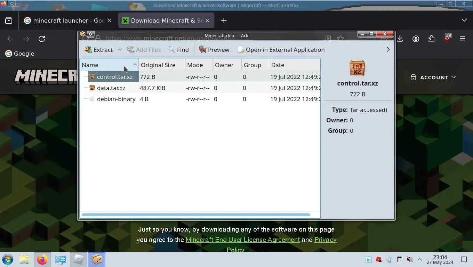This screenshot has width=473, height=267.
Task: Close the minecraft launcher Google tab
Action: pos(109,21)
